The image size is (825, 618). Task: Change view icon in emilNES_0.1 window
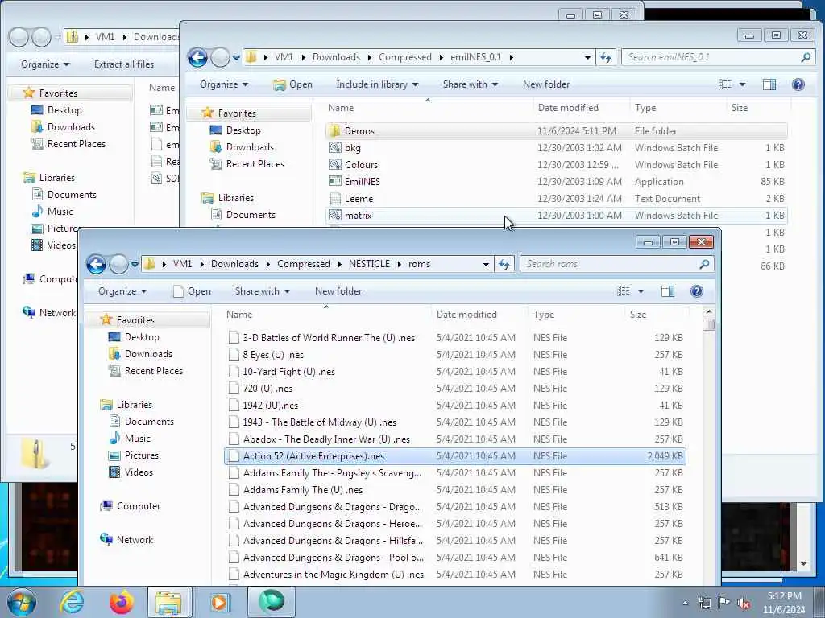pyautogui.click(x=725, y=84)
